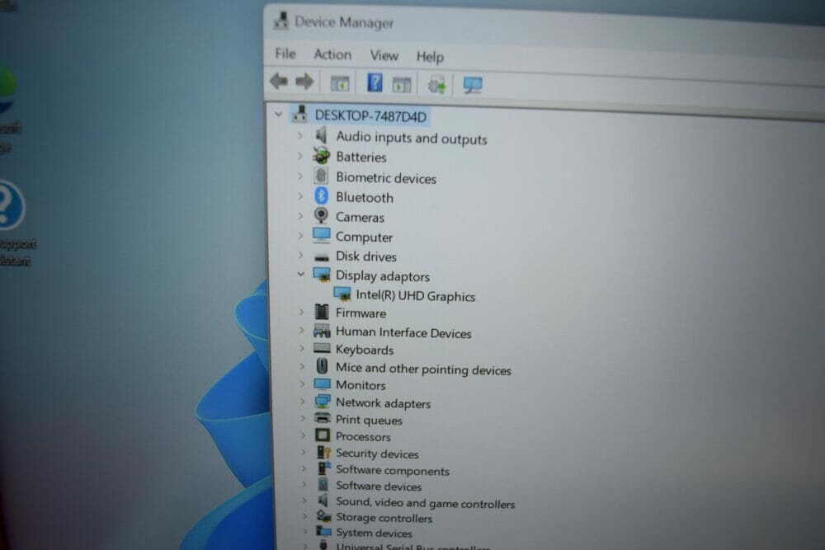Image resolution: width=825 pixels, height=550 pixels.
Task: Open the Help menu
Action: pyautogui.click(x=430, y=57)
